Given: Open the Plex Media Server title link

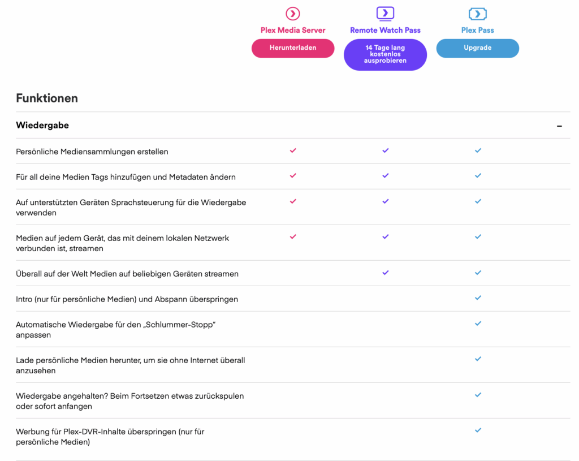Looking at the screenshot, I should [x=293, y=31].
